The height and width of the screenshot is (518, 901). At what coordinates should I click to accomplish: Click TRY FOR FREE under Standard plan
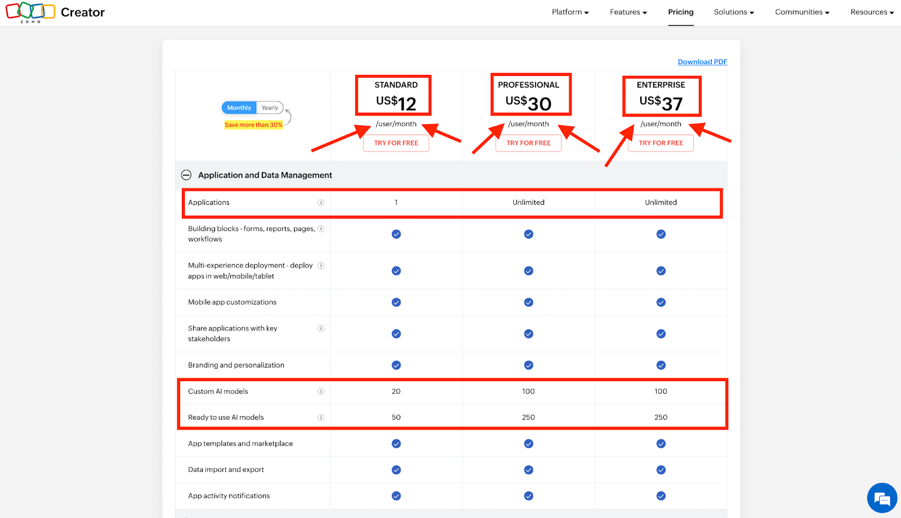click(396, 143)
